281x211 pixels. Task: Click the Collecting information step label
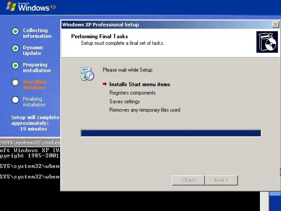[x=37, y=33]
